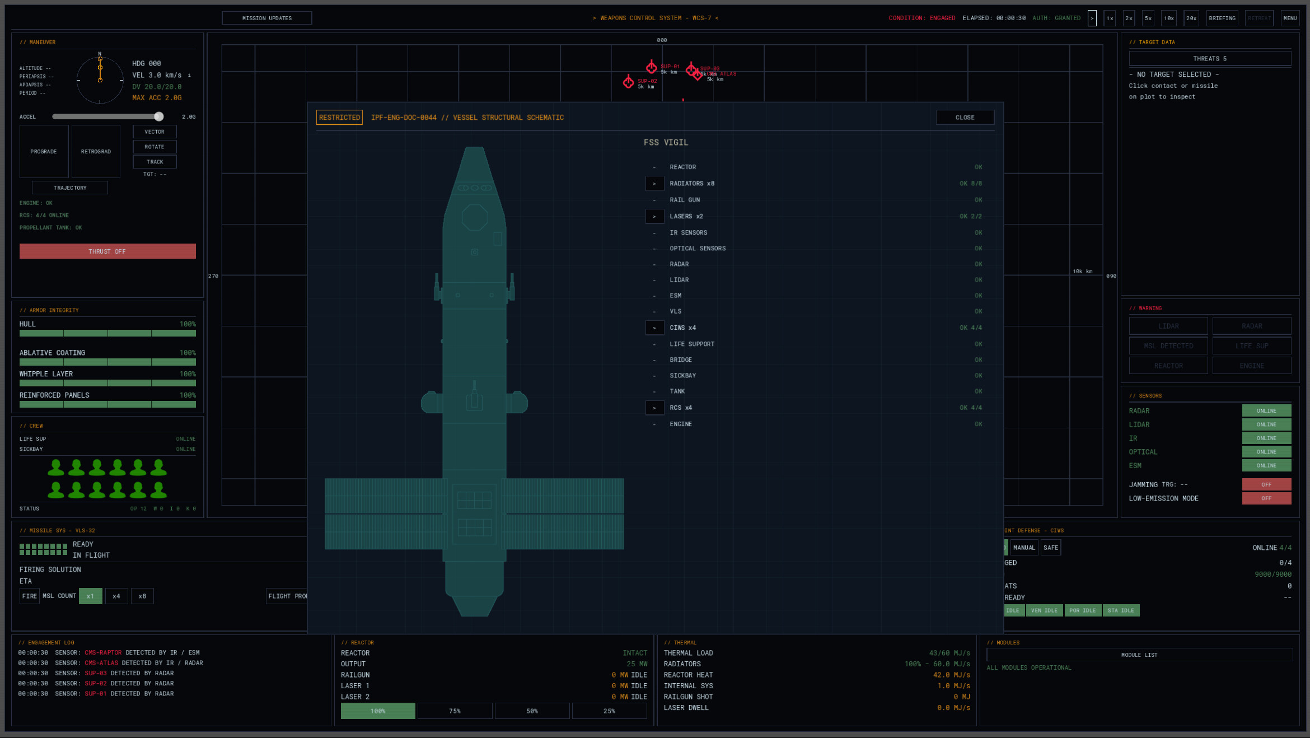1310x738 pixels.
Task: Toggle the THRUST OFF bar
Action: click(x=107, y=251)
